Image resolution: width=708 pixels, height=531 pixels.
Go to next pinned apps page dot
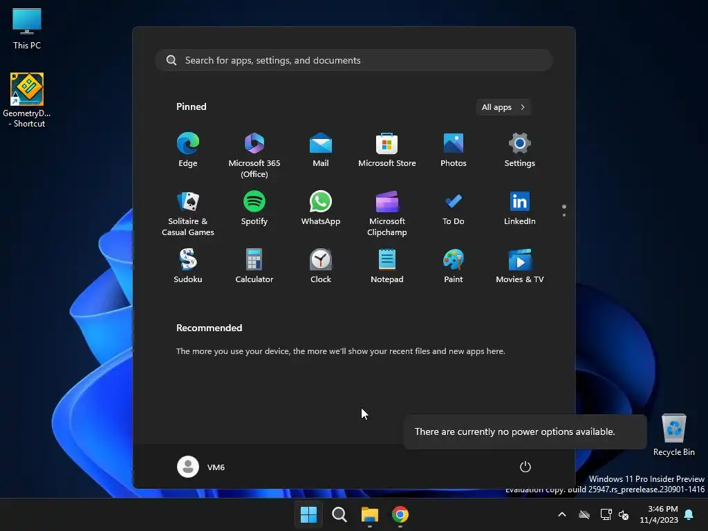click(564, 215)
